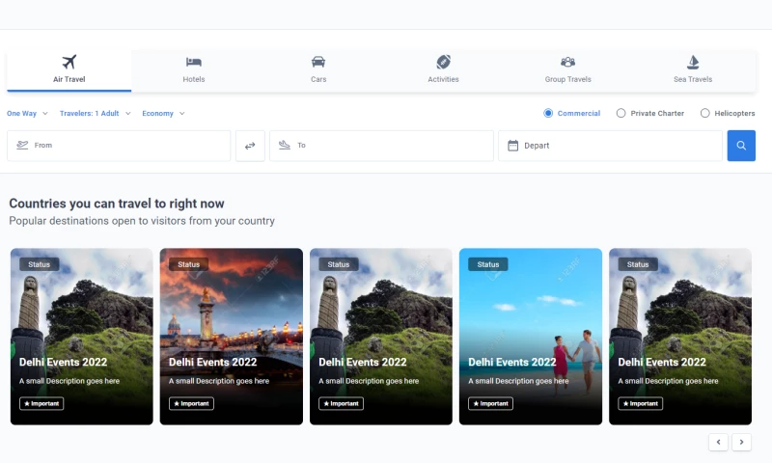
Task: Select the Private Charter radio option
Action: 620,113
